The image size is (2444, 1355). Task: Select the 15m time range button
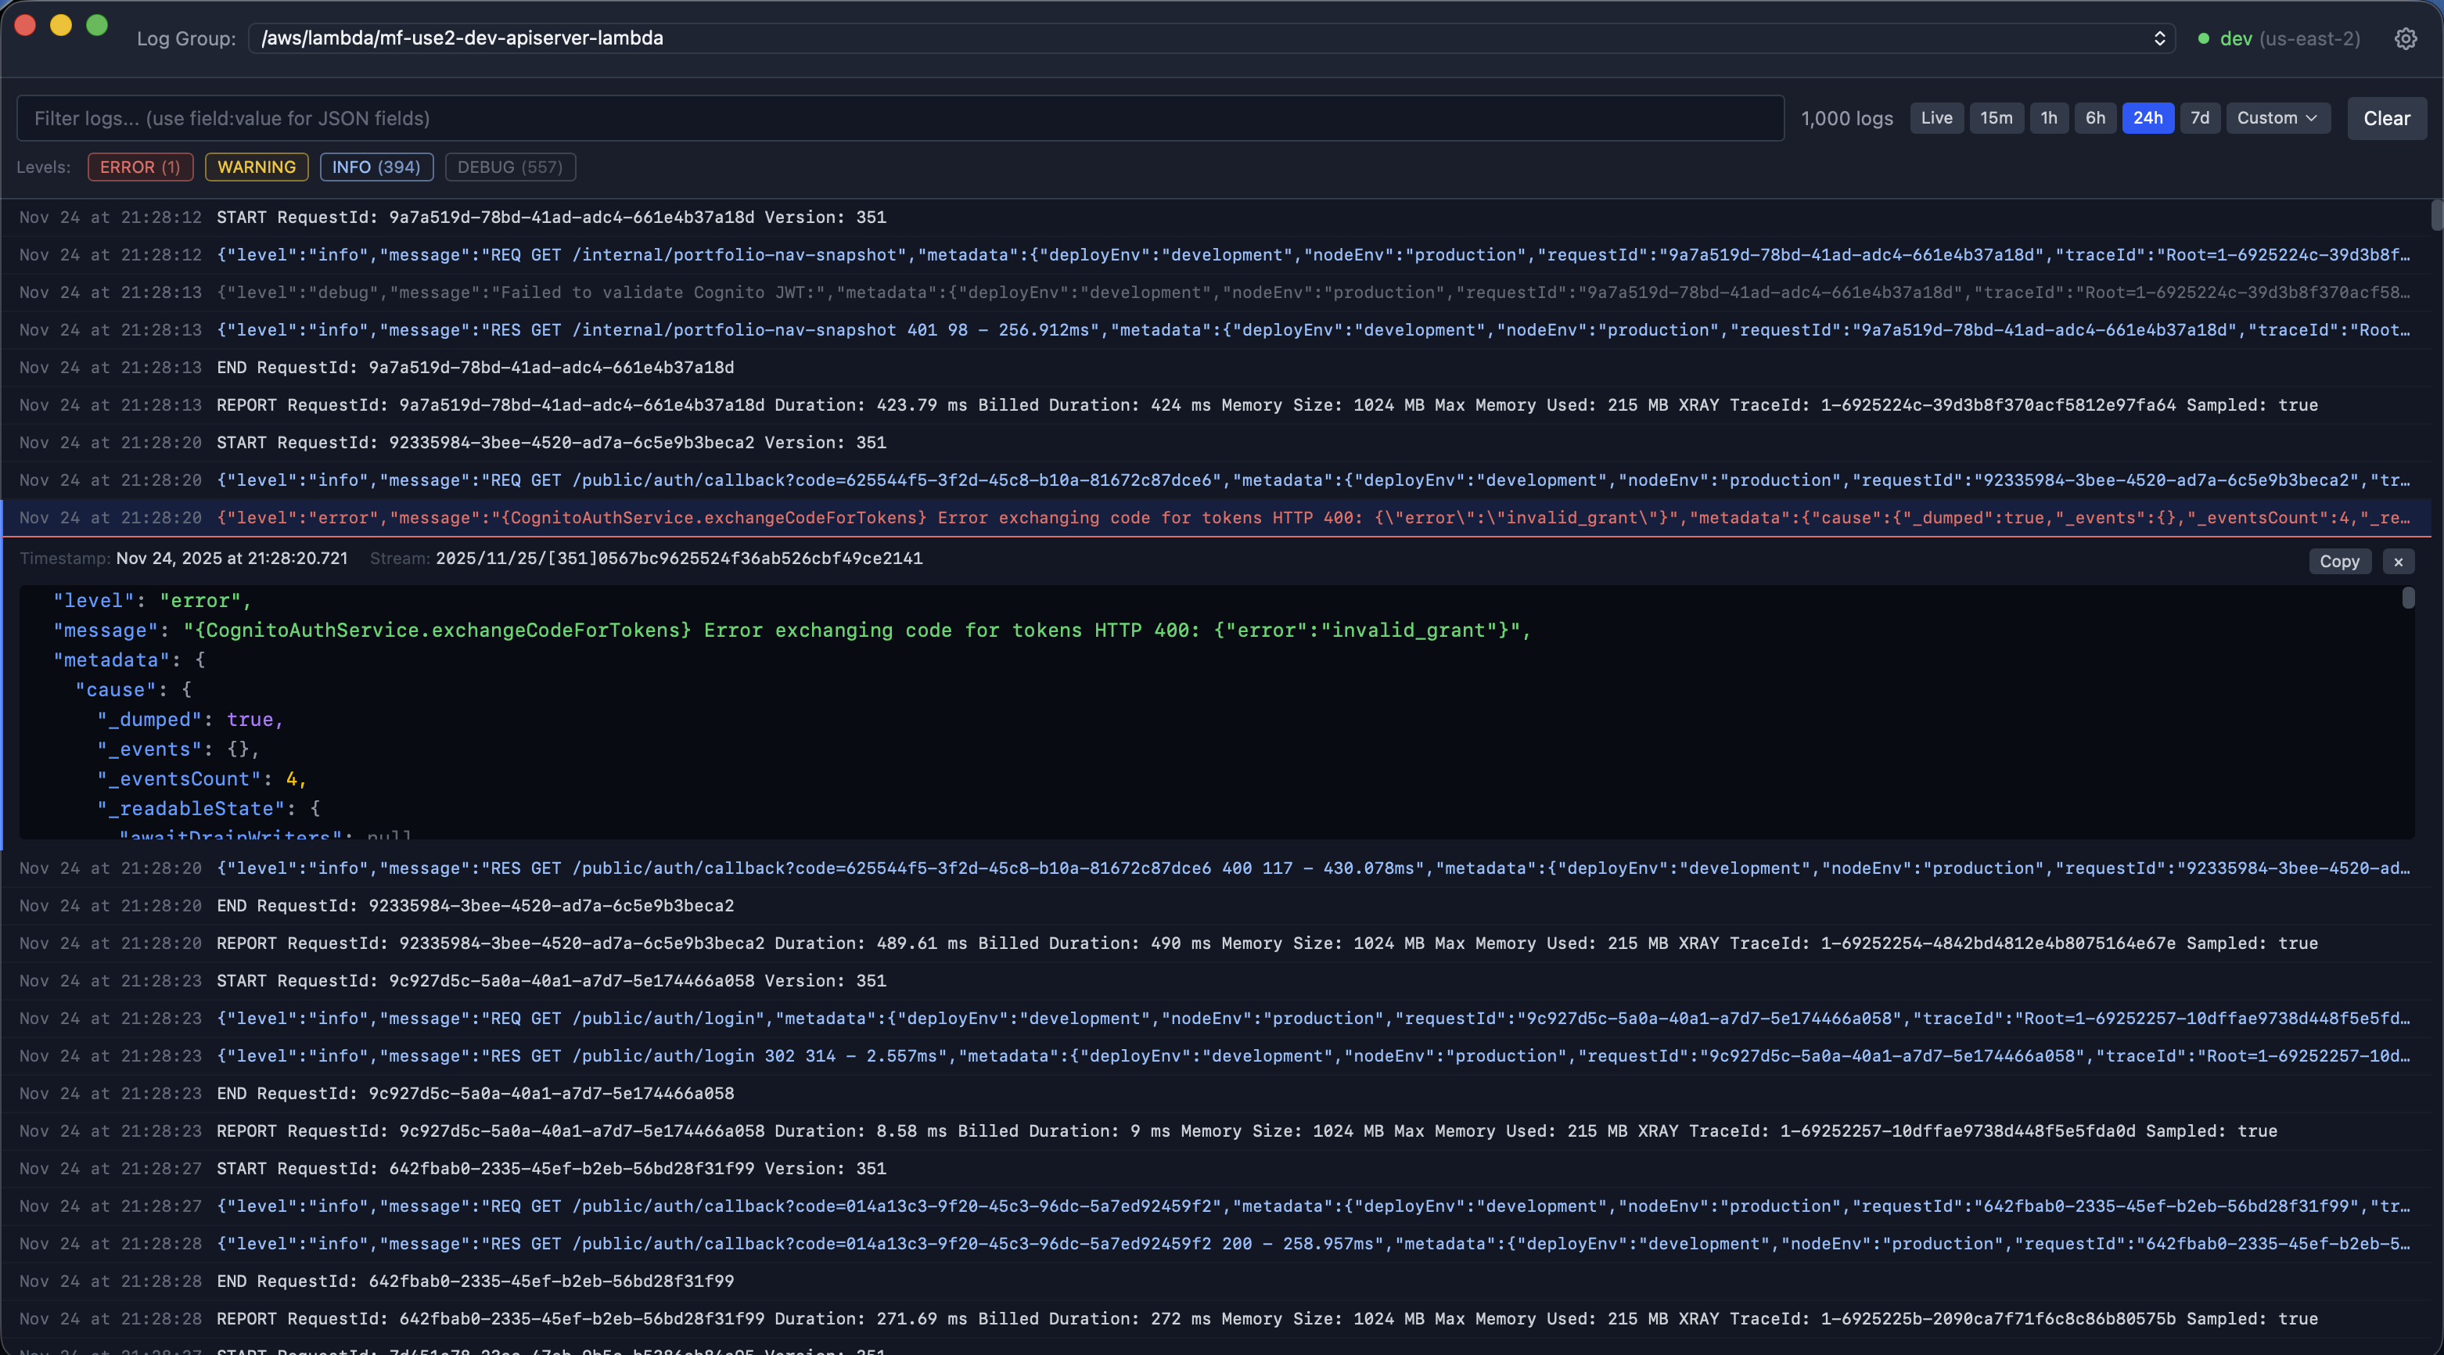pyautogui.click(x=1997, y=117)
